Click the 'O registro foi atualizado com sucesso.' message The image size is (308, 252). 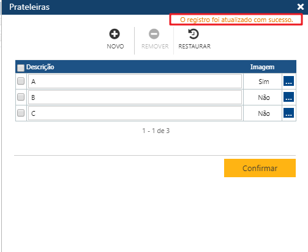click(236, 20)
